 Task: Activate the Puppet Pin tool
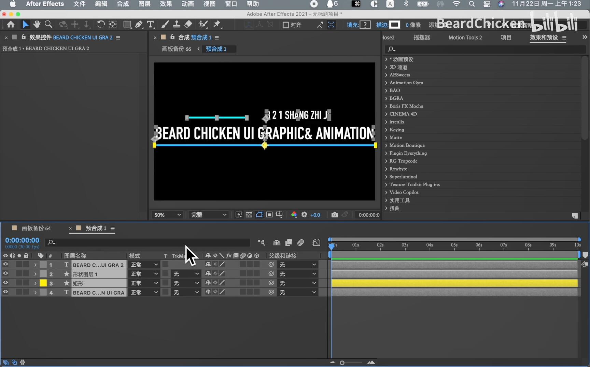tap(217, 24)
